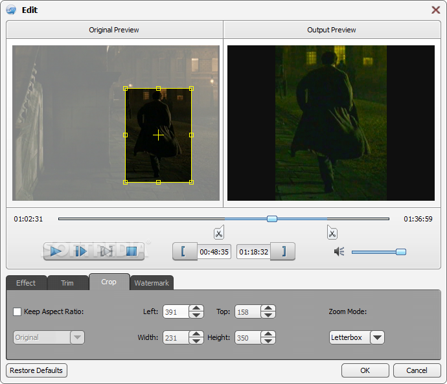Click the top-middle crop handle
447x384 pixels.
pyautogui.click(x=158, y=89)
